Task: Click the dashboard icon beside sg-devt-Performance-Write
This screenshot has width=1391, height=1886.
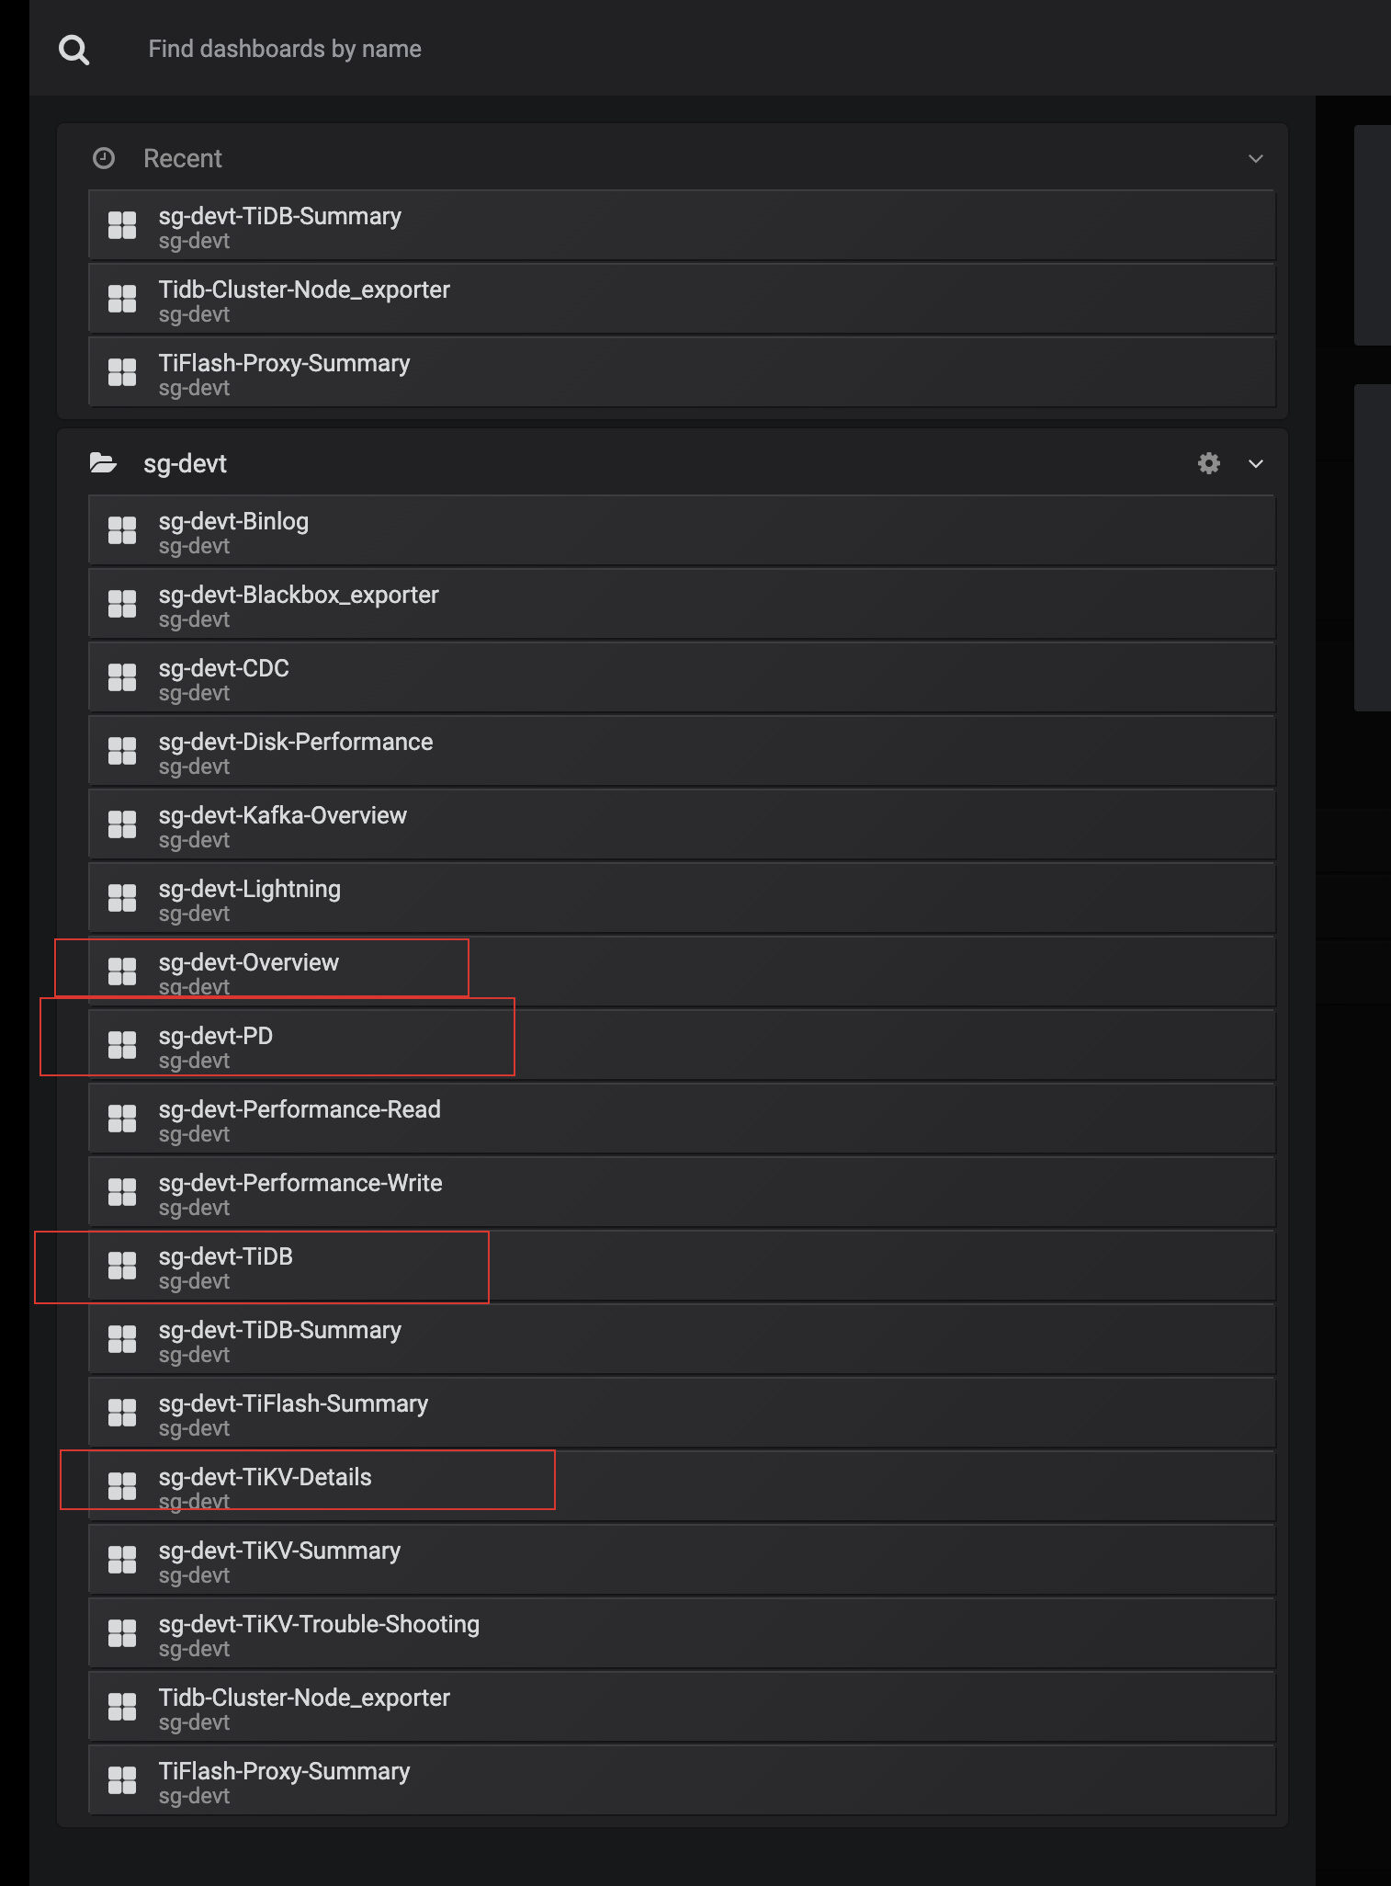Action: 122,1192
